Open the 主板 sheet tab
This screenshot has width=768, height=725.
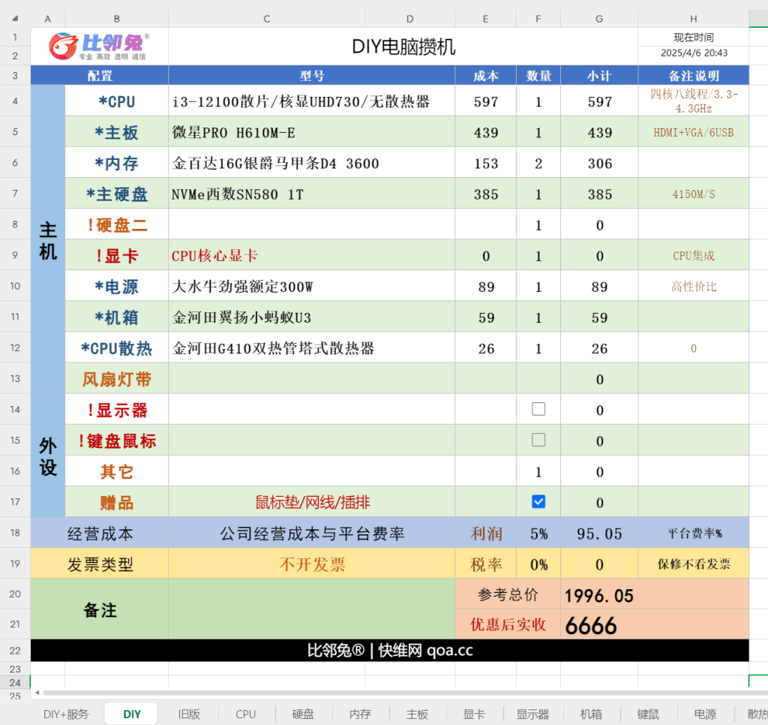coord(417,714)
